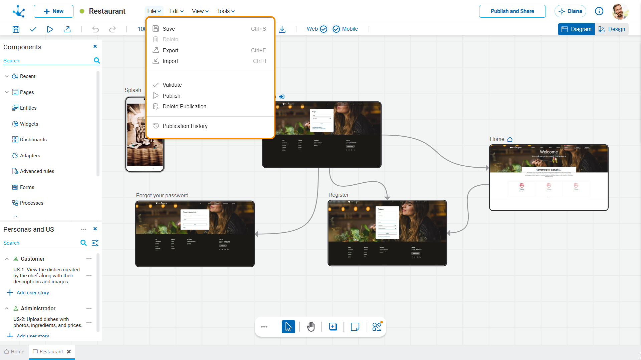
Task: Choose Export from the File menu
Action: tap(210, 50)
